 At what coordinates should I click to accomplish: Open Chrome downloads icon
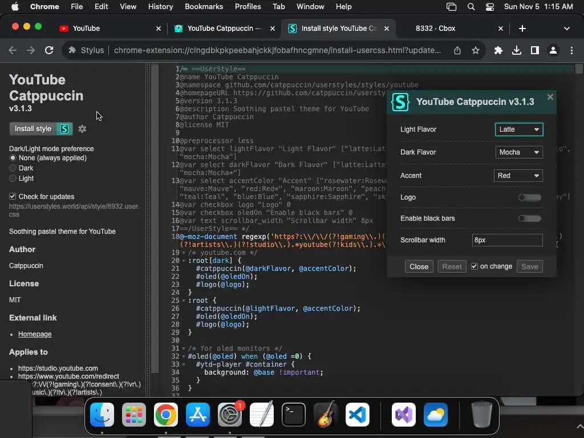coord(517,50)
